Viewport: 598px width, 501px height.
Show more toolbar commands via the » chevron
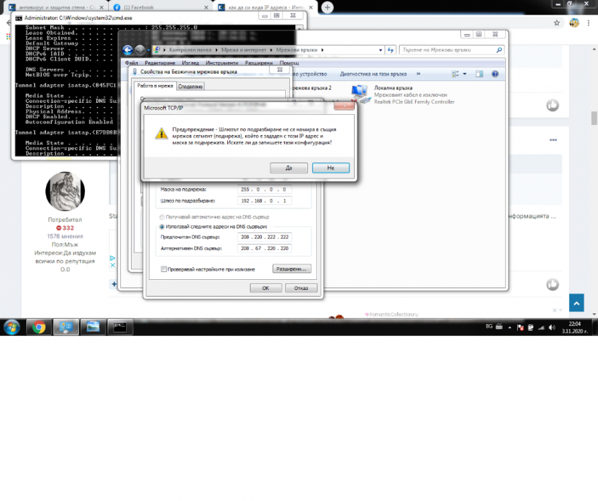pyautogui.click(x=418, y=74)
